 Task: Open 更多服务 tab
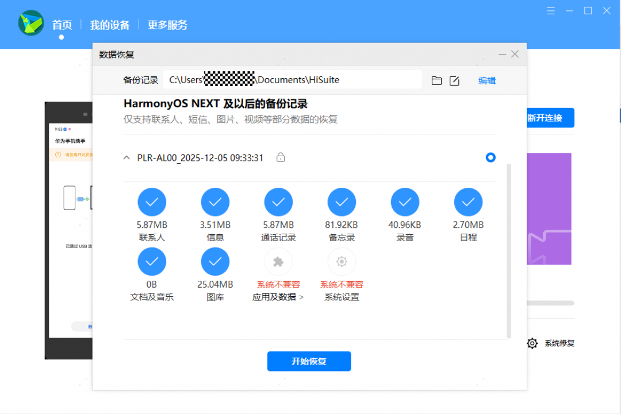(x=167, y=25)
